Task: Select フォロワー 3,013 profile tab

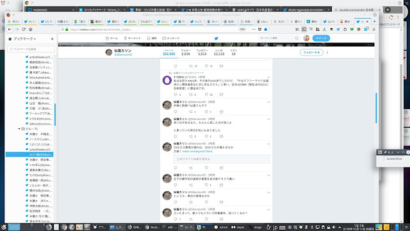Action: click(202, 53)
